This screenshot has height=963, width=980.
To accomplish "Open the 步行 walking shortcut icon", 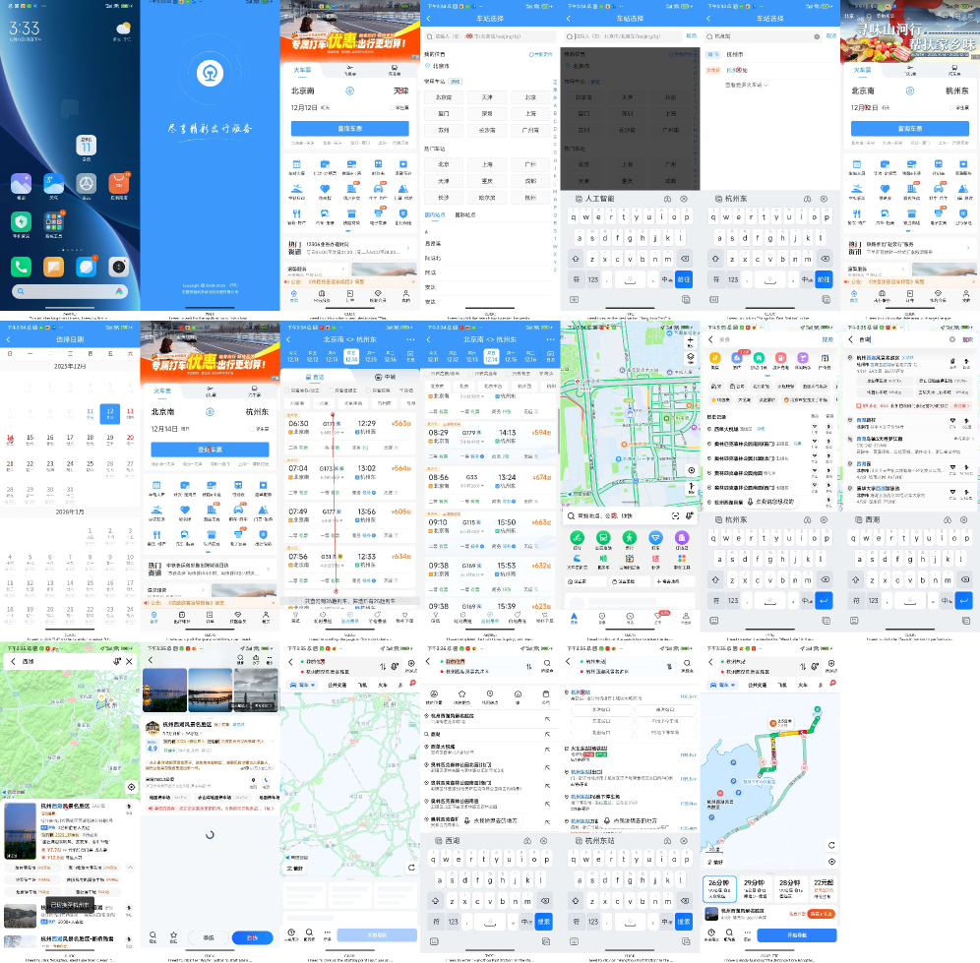I will 630,540.
